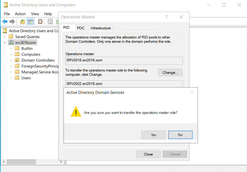This screenshot has width=247, height=172.
Task: Click the Active Directory Users and Computers title icon
Action: (6, 5)
